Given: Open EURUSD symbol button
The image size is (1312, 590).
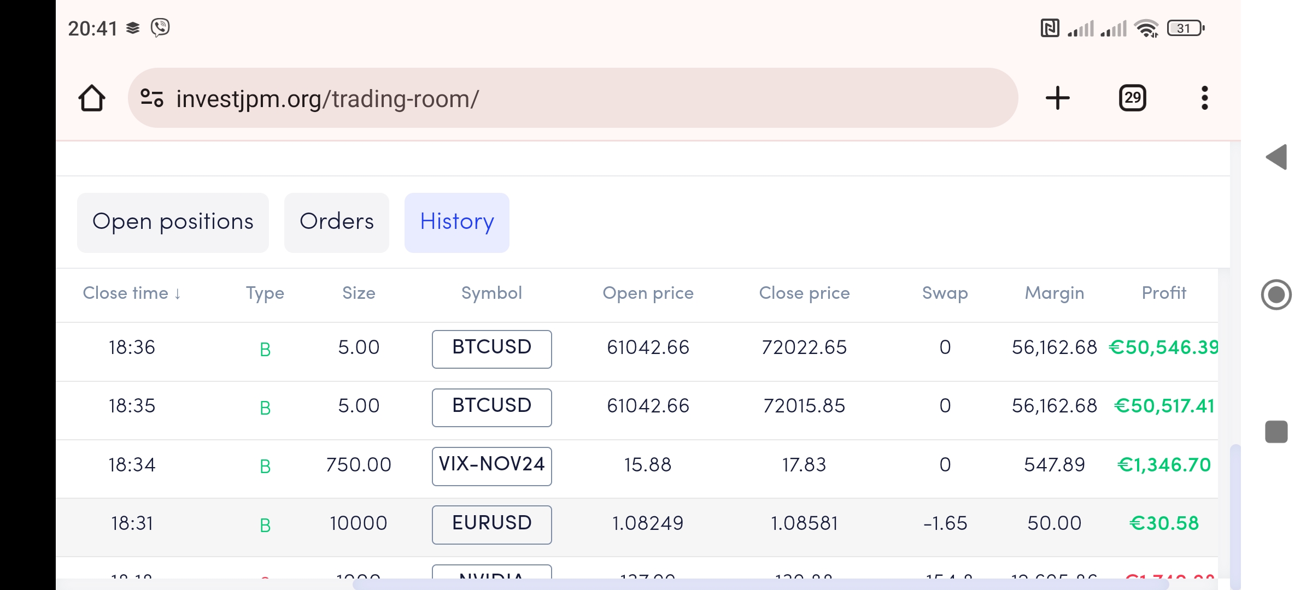Looking at the screenshot, I should [491, 524].
